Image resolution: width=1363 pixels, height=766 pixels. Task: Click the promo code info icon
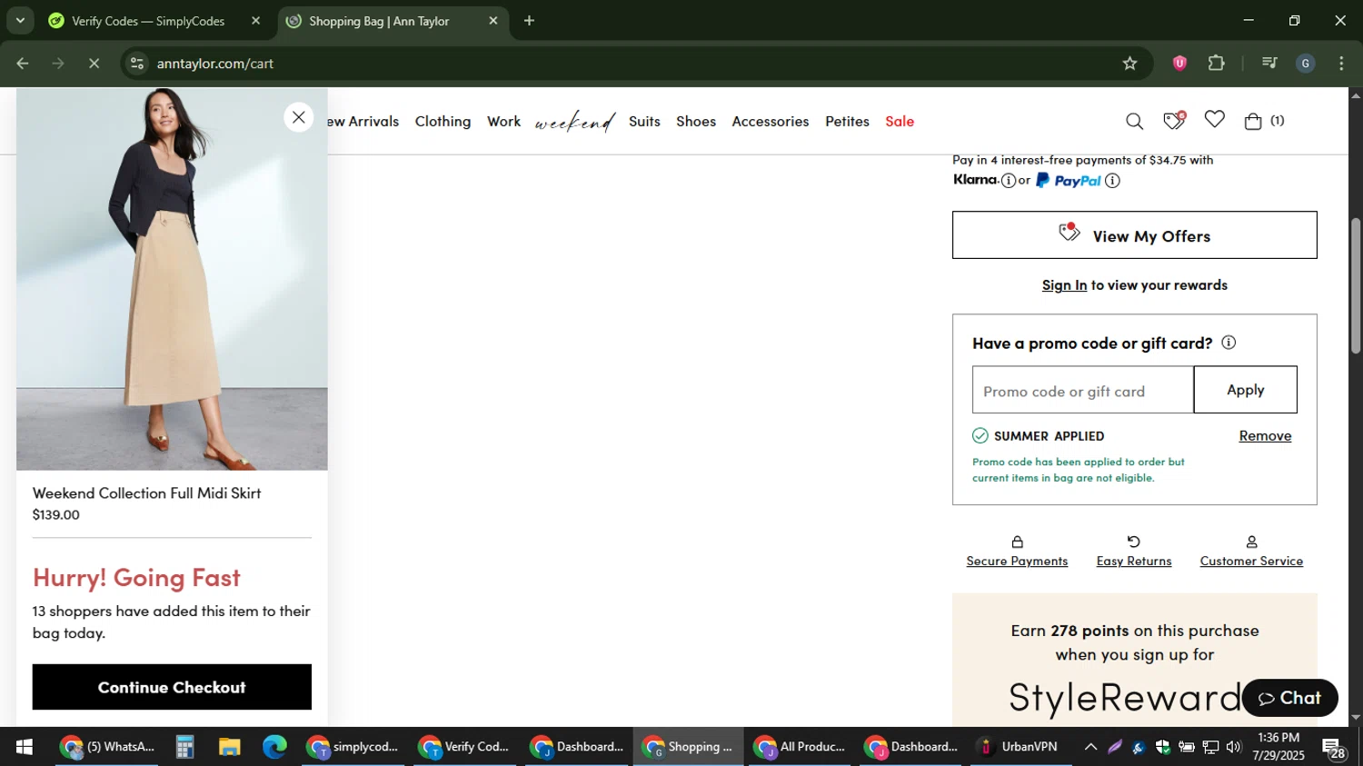tap(1229, 343)
